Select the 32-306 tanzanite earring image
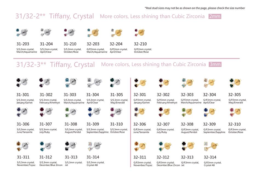This screenshot has height=179, width=253. tap(139, 112)
